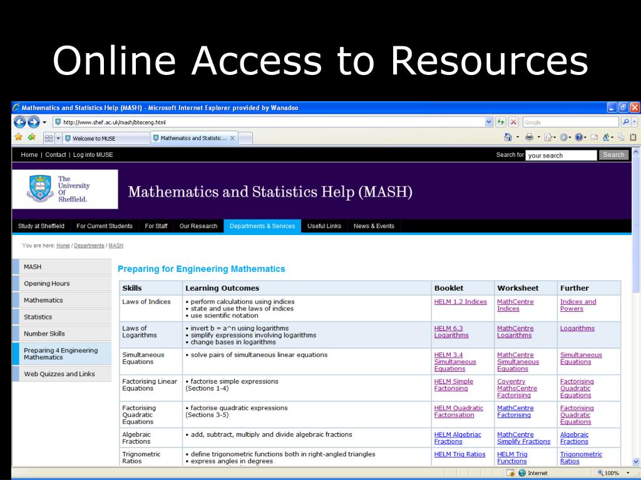Viewport: 641px width, 480px height.
Task: Open the For Staff menu
Action: point(156,226)
